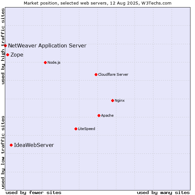This screenshot has width=195, height=195.
Task: Click the 'used by high traffic sites' axis label
Action: (3, 46)
